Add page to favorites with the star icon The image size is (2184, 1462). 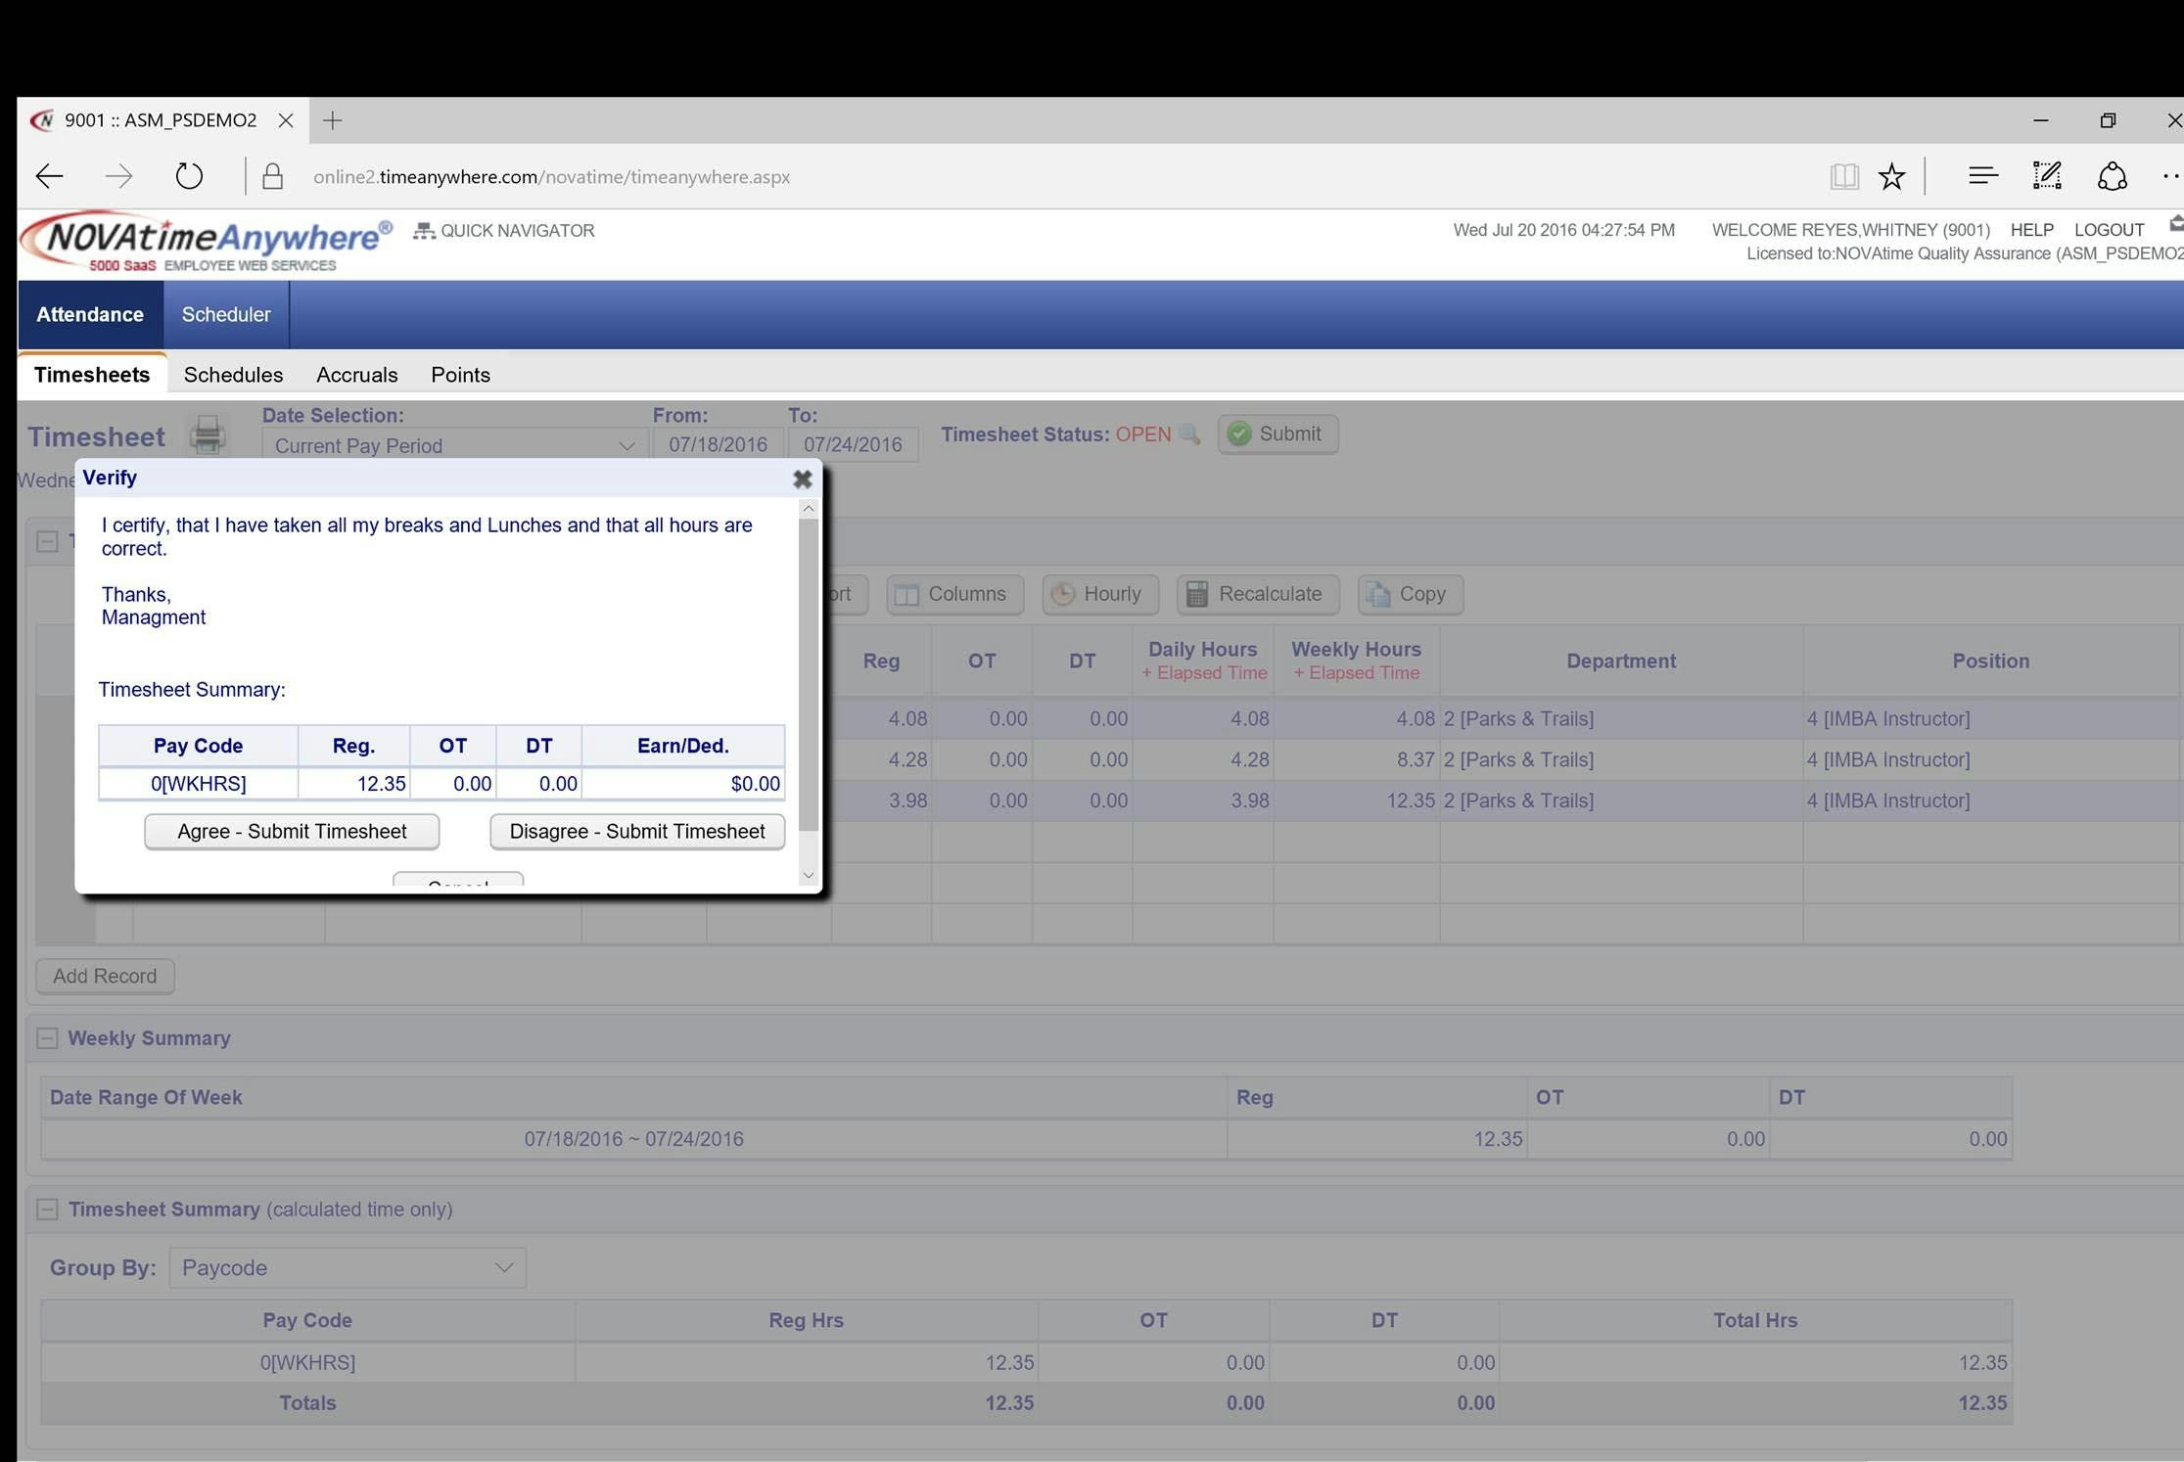pos(1891,175)
